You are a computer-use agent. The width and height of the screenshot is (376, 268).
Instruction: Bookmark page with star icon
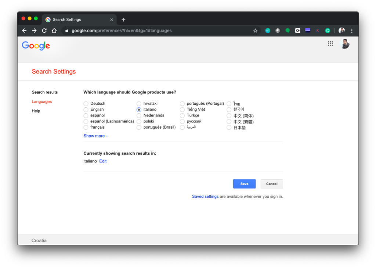(255, 31)
